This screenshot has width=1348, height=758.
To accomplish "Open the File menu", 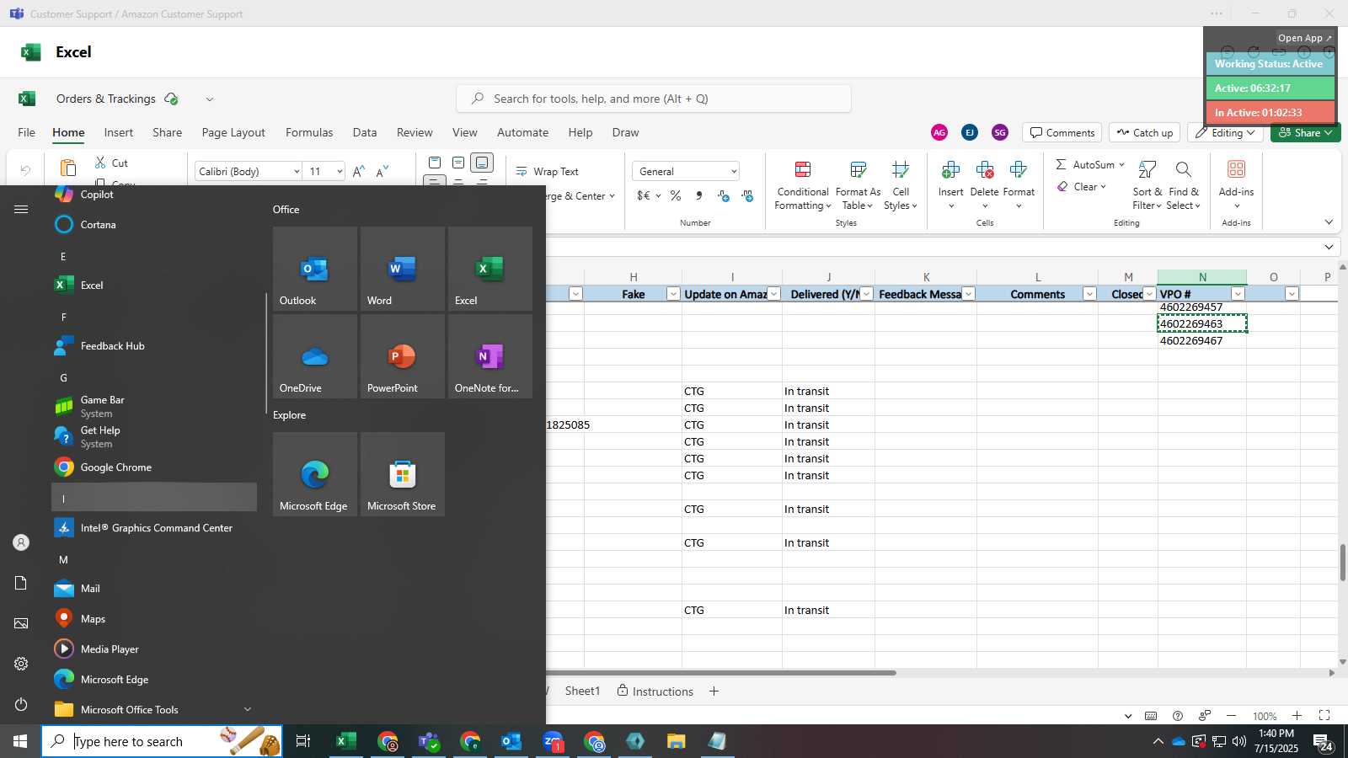I will pyautogui.click(x=27, y=132).
